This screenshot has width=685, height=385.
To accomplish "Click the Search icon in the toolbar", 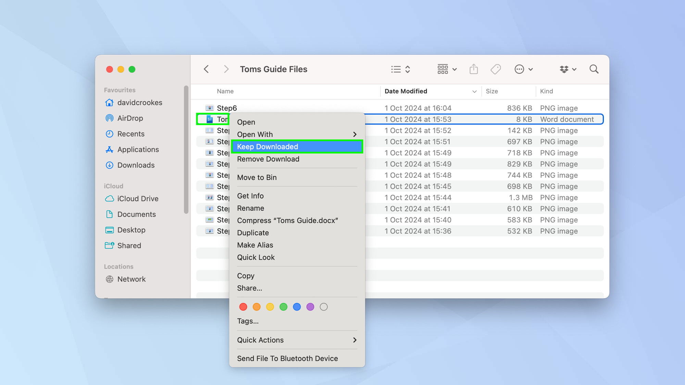I will (594, 69).
